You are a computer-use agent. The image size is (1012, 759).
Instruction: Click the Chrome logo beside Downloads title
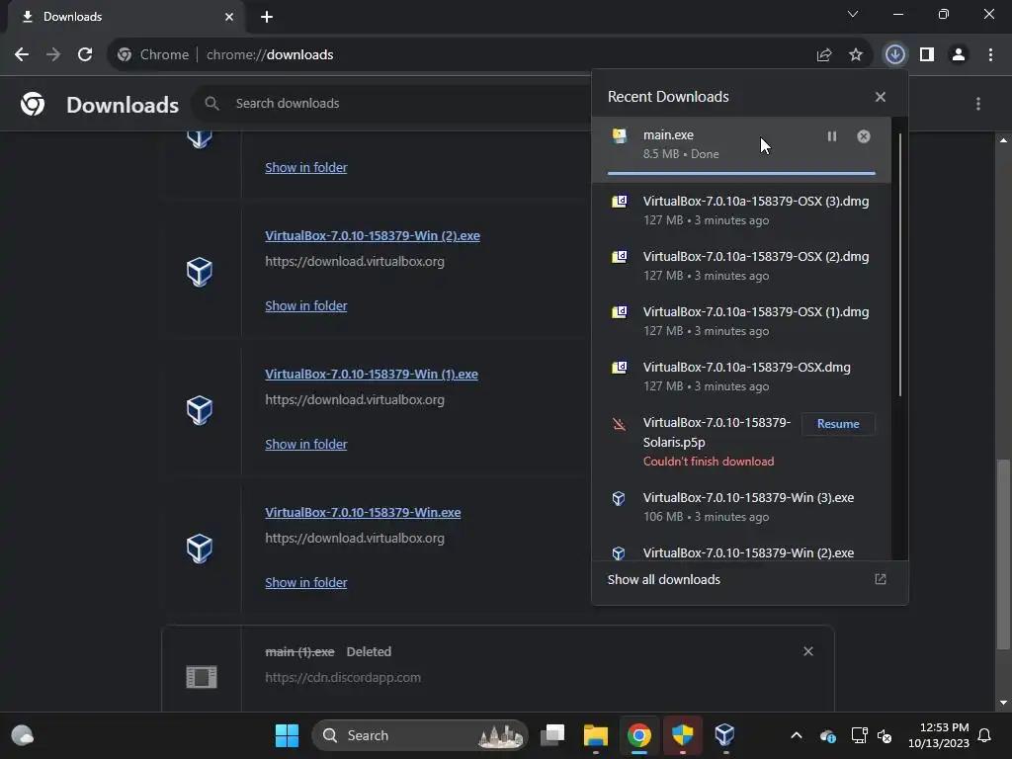[x=33, y=104]
